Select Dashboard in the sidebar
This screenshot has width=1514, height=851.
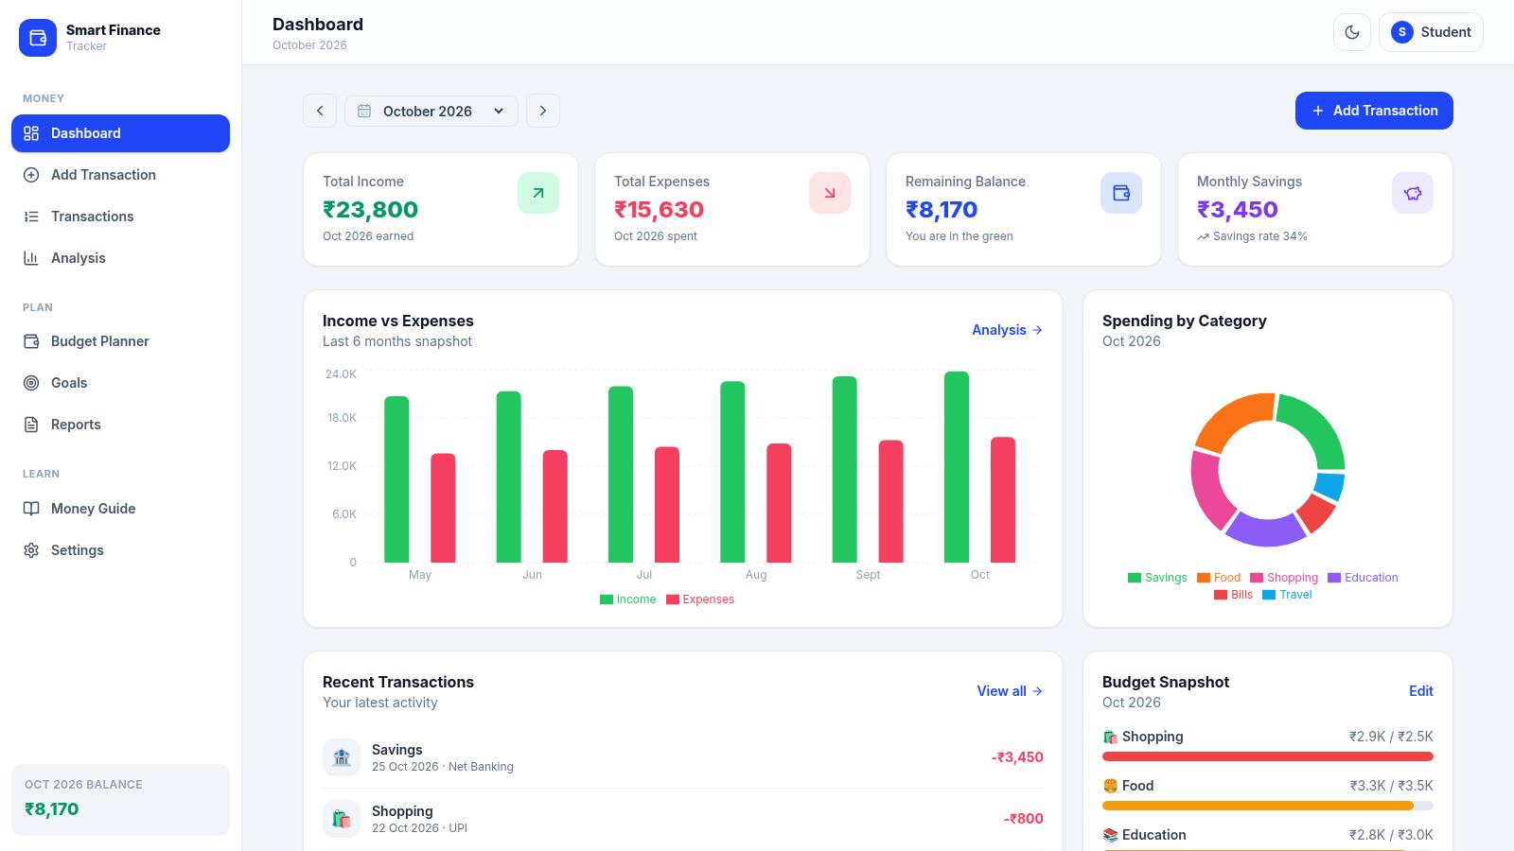pyautogui.click(x=120, y=133)
